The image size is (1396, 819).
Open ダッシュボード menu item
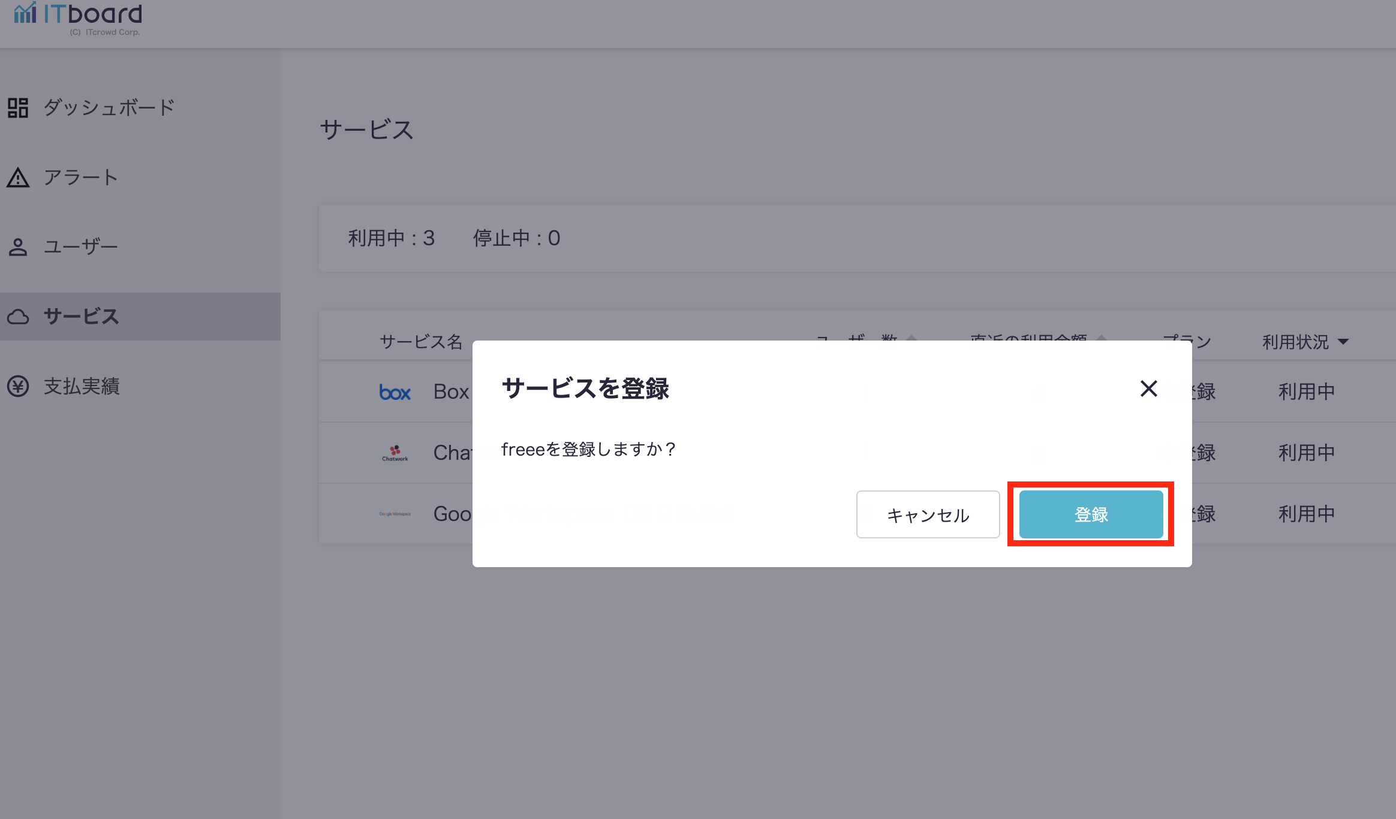(x=109, y=108)
